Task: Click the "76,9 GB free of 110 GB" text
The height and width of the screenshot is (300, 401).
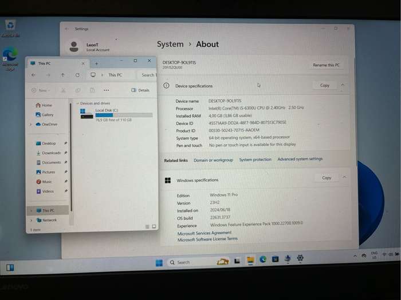Action: point(113,120)
